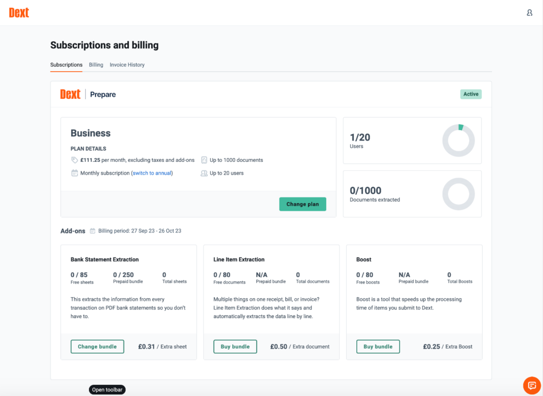
Task: Click the Subscriptions and billing heading
Action: click(104, 45)
